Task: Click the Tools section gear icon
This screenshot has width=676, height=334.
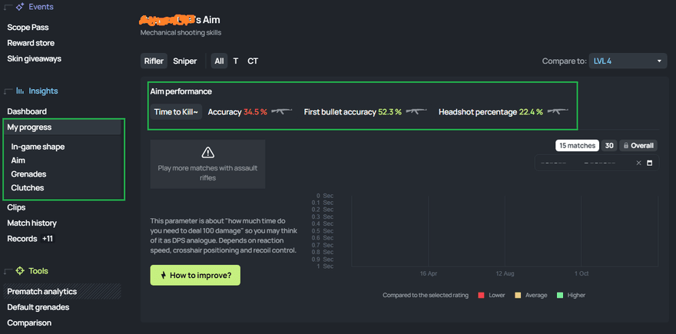Action: pos(20,271)
